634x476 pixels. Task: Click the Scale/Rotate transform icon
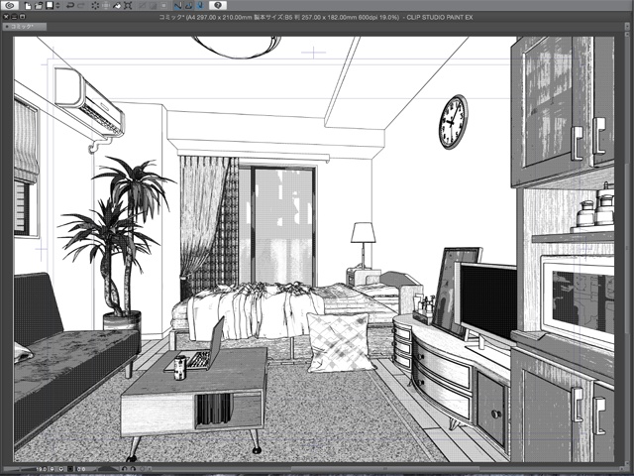[x=128, y=6]
